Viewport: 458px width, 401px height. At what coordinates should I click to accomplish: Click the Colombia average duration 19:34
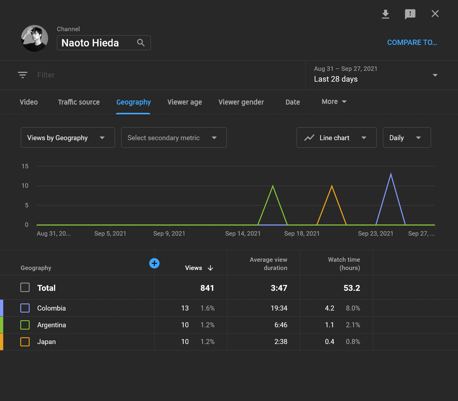[x=279, y=308]
